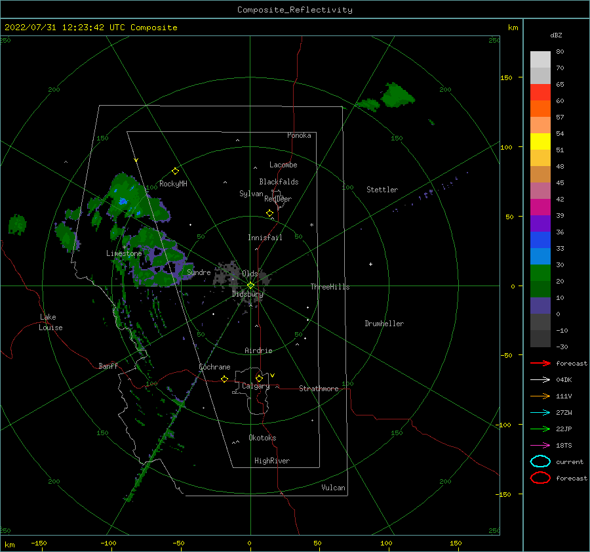Click the Vulcan label
This screenshot has height=552, width=590.
tap(334, 488)
